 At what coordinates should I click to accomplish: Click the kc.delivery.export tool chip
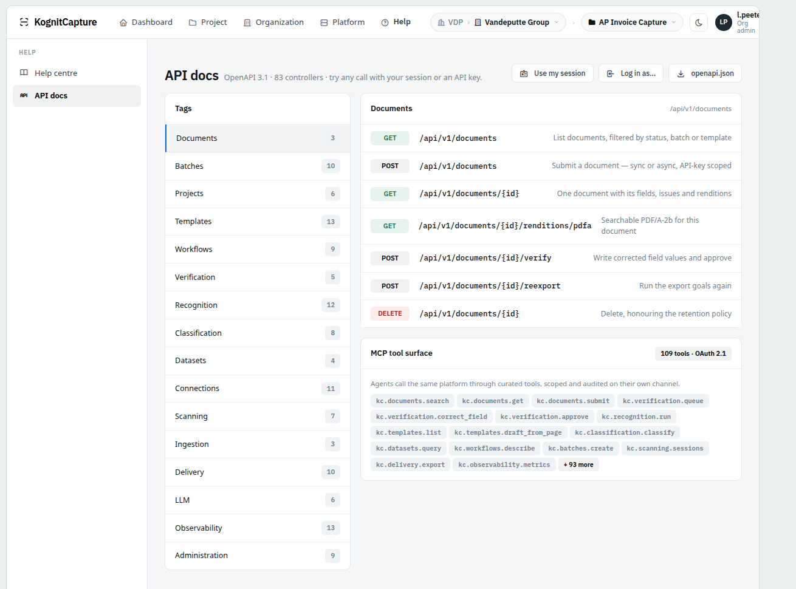(x=410, y=465)
